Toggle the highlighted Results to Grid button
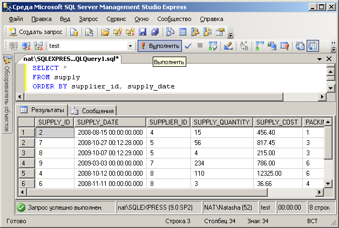 click(x=313, y=46)
